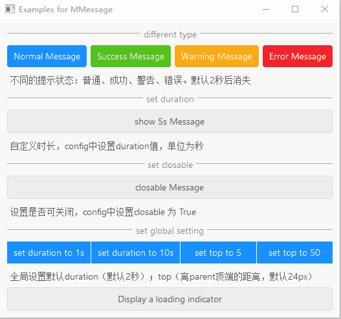Click the 'set global setting' divider label
Image resolution: width=341 pixels, height=319 pixels.
click(x=170, y=231)
